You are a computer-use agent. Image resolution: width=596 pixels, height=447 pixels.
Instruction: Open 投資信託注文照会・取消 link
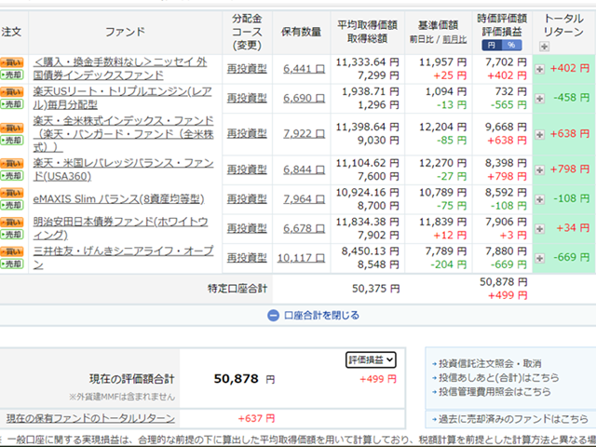point(488,362)
